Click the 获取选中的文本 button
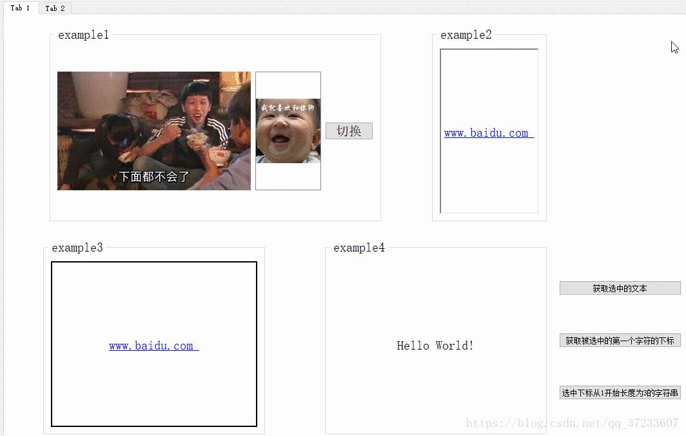Screen dimensions: 686x436 coord(620,288)
